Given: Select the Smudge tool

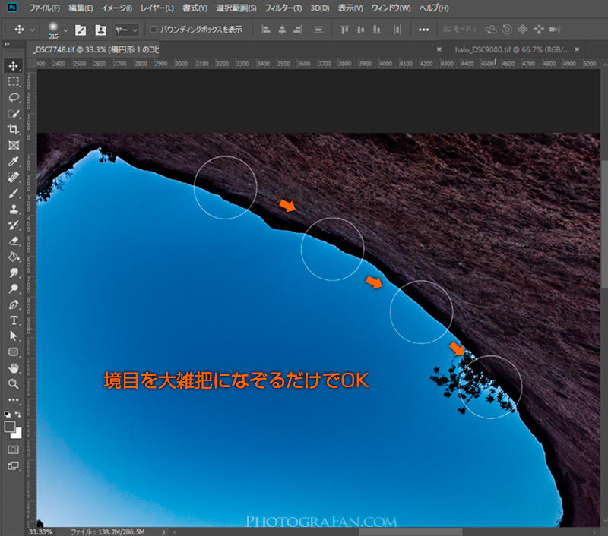Looking at the screenshot, I should [14, 273].
